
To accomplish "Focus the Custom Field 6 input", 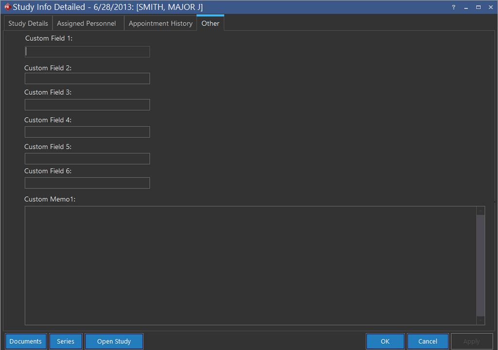I will [88, 183].
